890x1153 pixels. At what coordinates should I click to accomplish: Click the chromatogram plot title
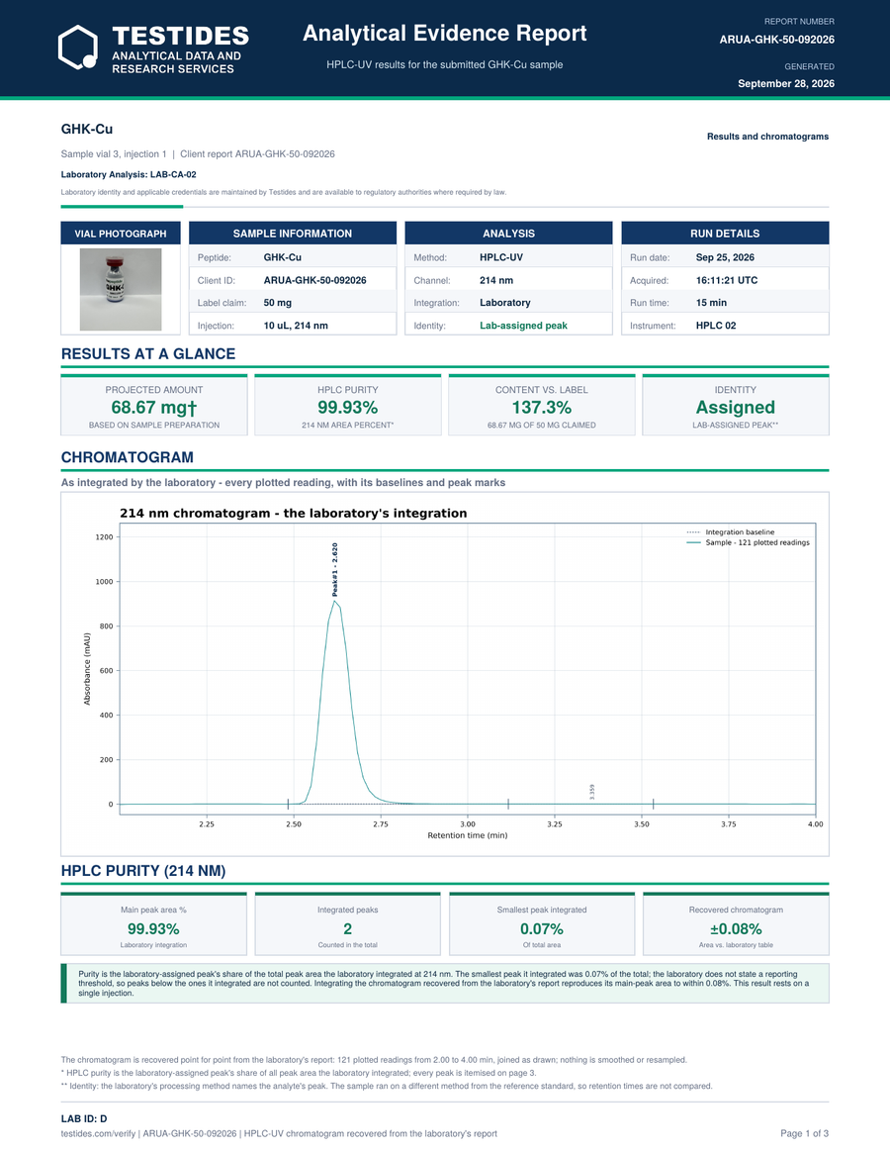coord(294,514)
